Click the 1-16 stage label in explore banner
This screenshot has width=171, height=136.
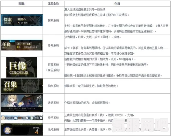click(23, 23)
